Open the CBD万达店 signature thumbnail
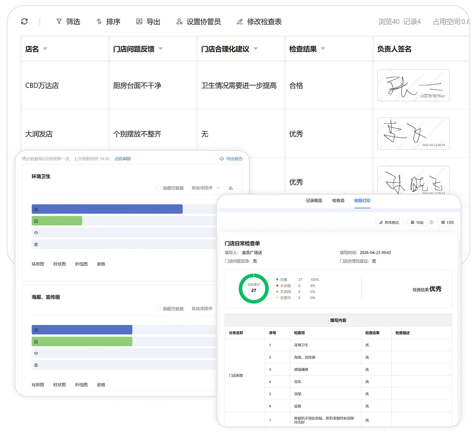 click(413, 85)
